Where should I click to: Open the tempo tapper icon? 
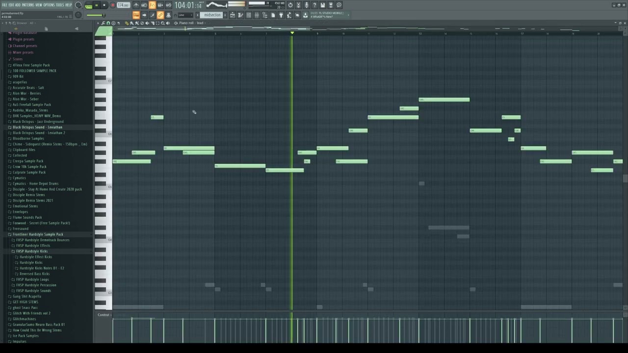click(x=288, y=15)
